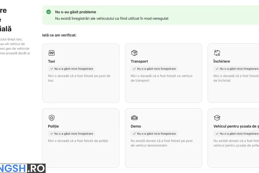Viewport: 259px width, 173px height.
Task: Click the Taxi checkered icon
Action: tap(51, 53)
